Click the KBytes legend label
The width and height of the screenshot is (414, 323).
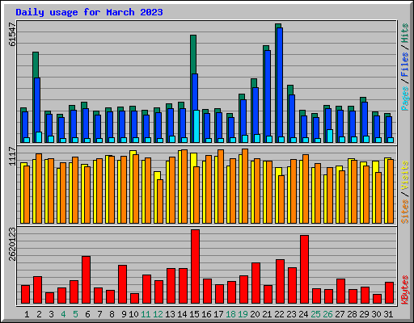tap(405, 290)
